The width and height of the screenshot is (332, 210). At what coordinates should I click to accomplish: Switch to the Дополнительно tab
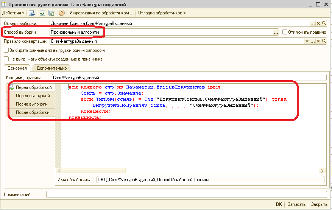point(52,68)
